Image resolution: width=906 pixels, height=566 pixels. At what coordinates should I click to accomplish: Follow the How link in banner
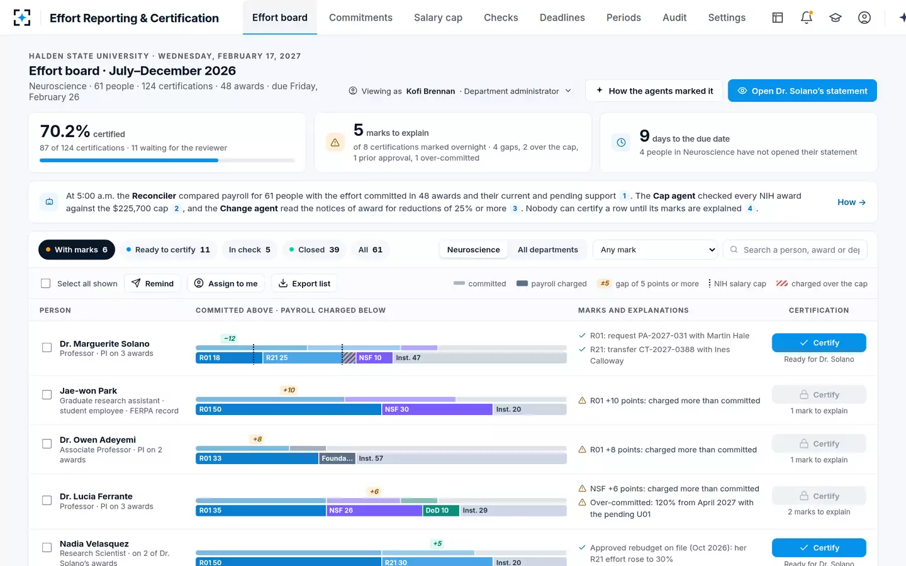coord(851,203)
